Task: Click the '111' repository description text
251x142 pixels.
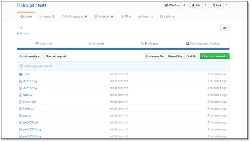Action: tap(20, 28)
